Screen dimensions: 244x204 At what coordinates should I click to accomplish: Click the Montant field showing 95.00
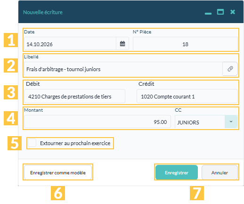click(98, 122)
